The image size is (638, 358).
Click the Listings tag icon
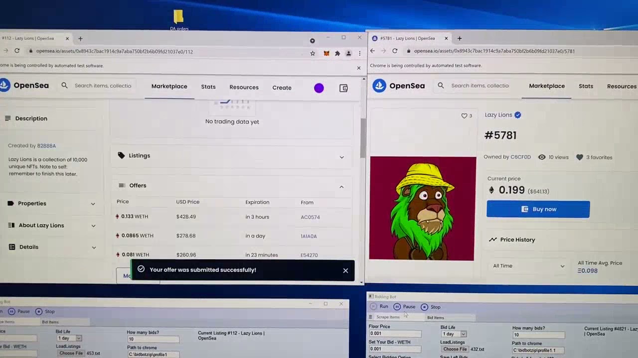[x=121, y=156]
